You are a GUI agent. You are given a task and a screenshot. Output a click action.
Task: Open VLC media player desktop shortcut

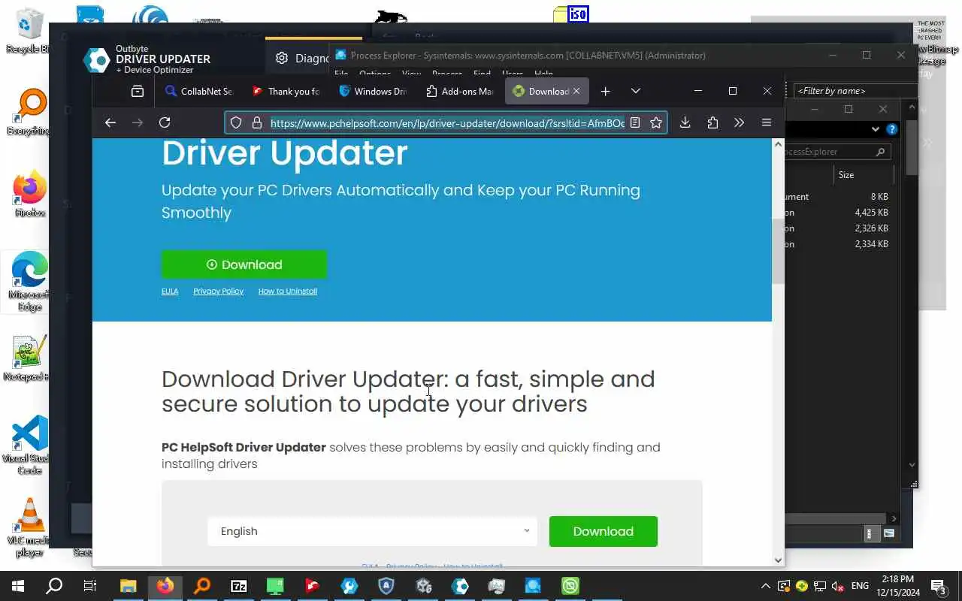pyautogui.click(x=29, y=527)
